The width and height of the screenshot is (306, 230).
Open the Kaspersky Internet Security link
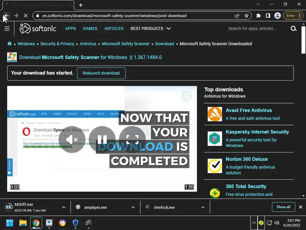click(257, 132)
